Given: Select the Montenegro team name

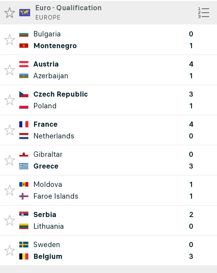Looking at the screenshot, I should click(55, 46).
